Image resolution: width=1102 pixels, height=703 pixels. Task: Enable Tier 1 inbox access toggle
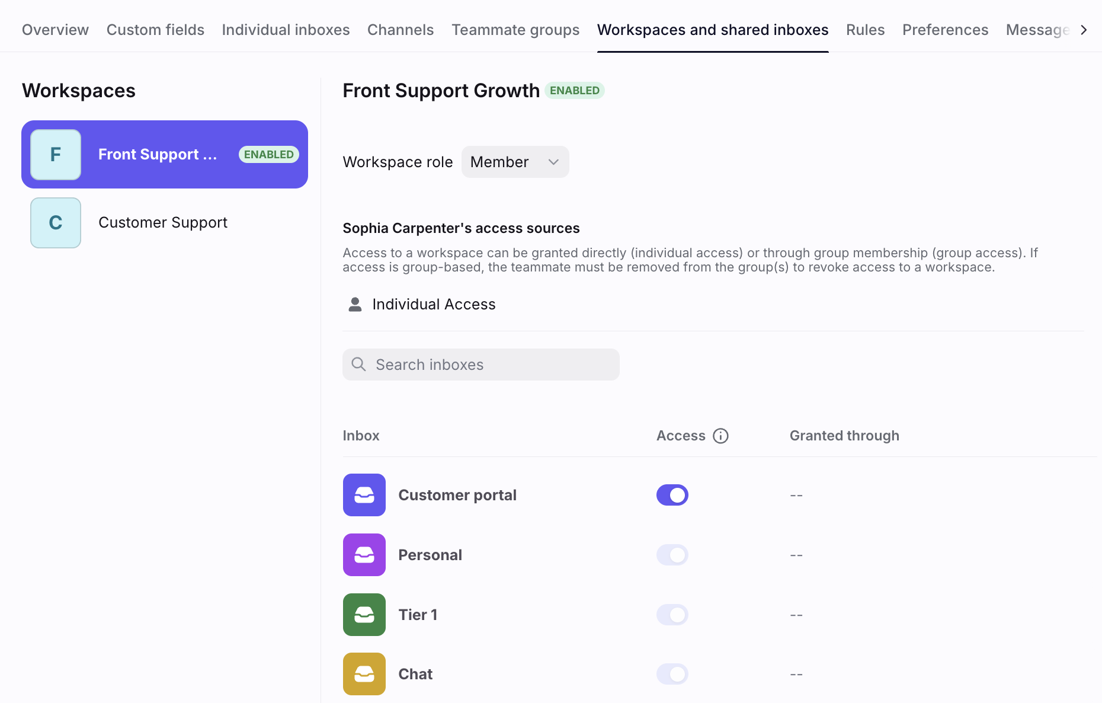[672, 615]
